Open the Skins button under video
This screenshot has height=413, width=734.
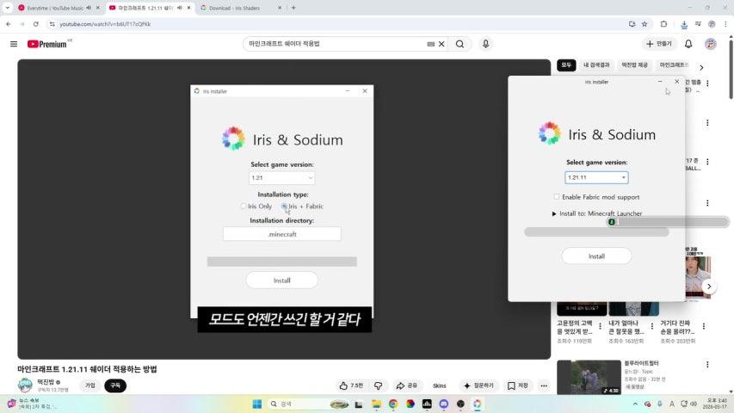pos(439,385)
